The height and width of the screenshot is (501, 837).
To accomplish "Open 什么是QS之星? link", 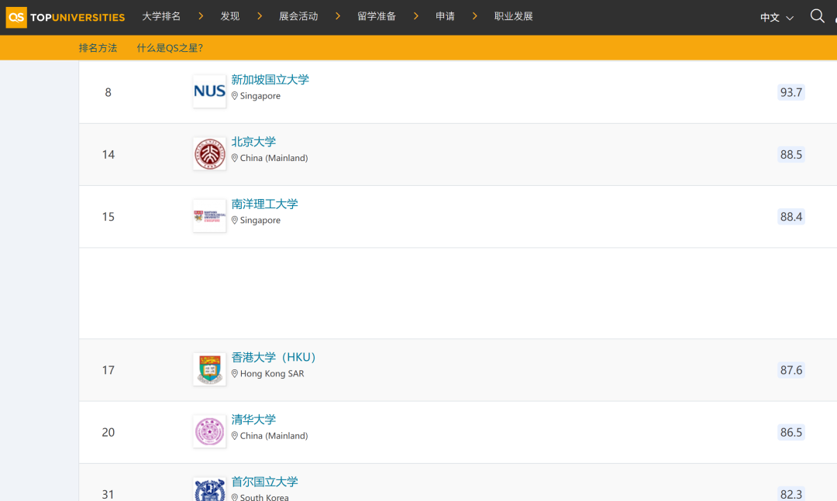I will 170,48.
